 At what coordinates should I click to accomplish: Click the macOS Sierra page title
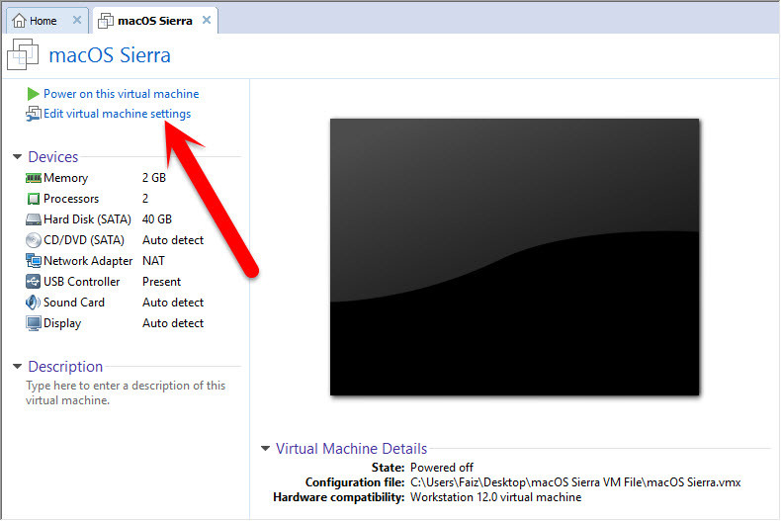click(110, 55)
